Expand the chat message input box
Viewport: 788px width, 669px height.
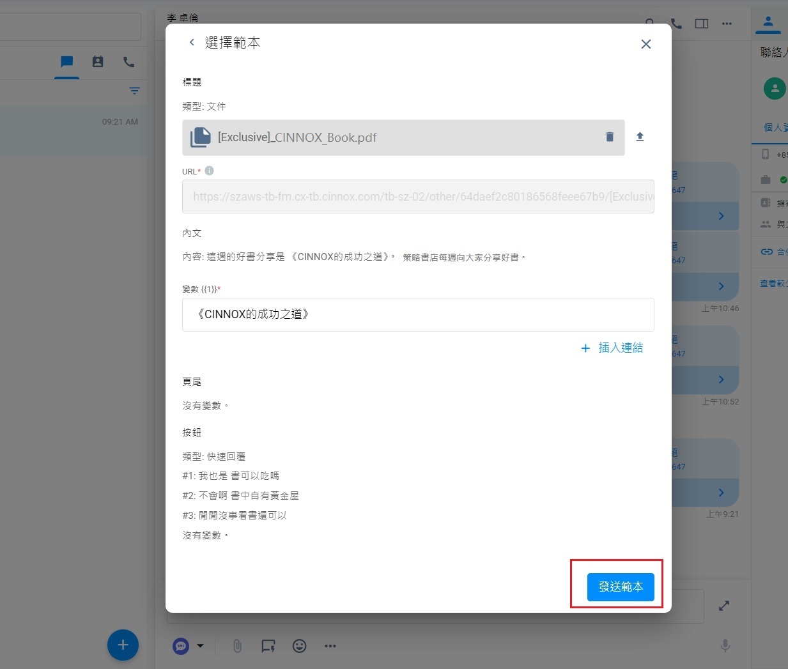click(x=723, y=605)
